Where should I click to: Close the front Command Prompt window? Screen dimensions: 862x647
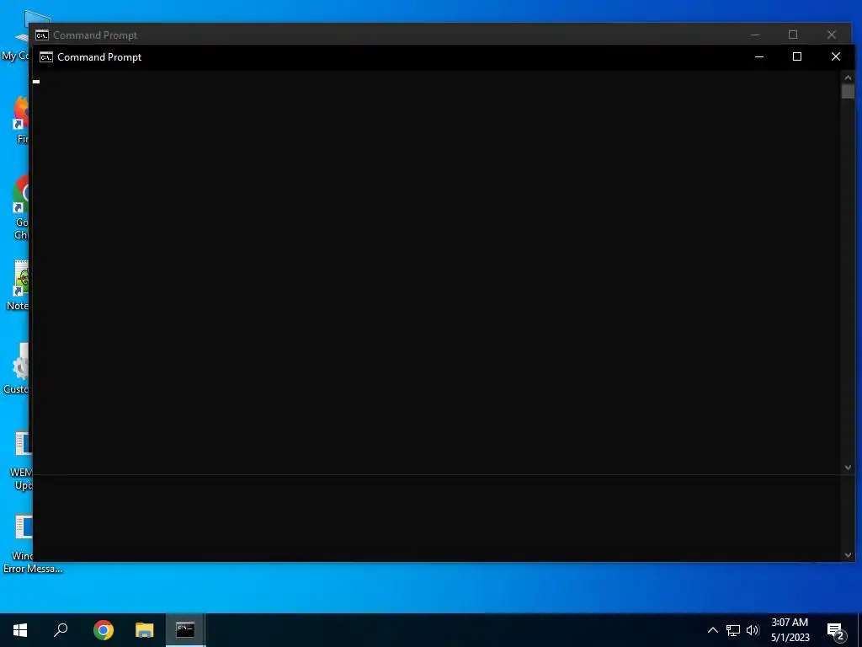coord(836,56)
